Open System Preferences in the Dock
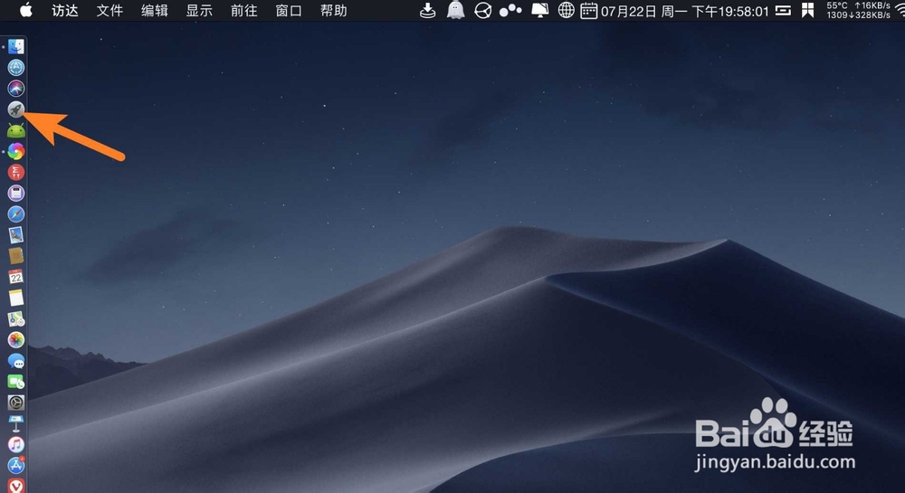Viewport: 905px width, 493px height. [x=16, y=403]
